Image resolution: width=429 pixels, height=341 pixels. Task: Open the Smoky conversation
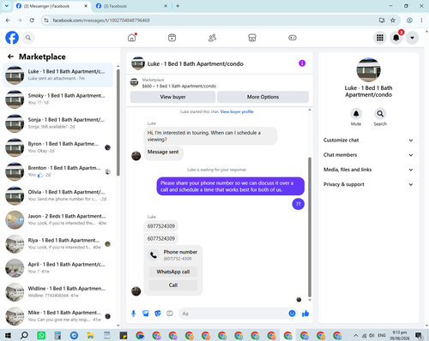tap(58, 99)
